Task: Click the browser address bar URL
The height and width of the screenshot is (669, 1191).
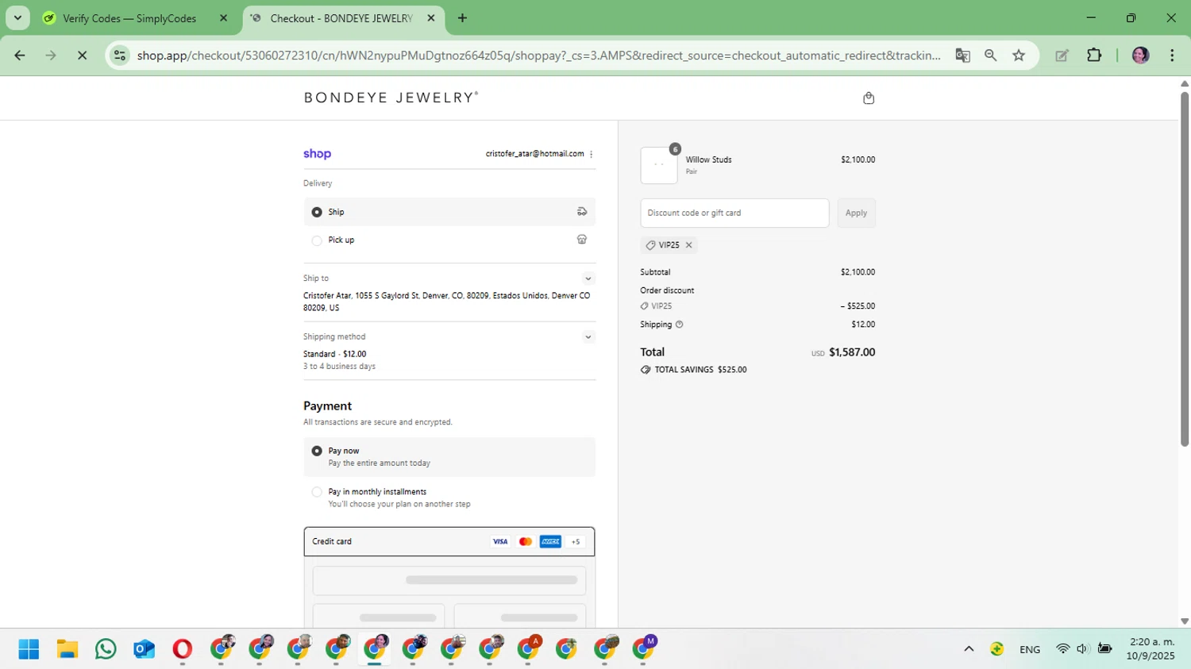Action: coord(538,56)
